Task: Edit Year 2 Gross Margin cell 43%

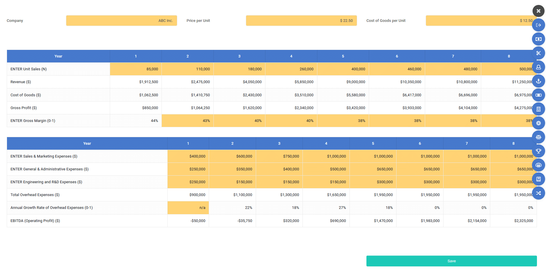Action: tap(187, 121)
